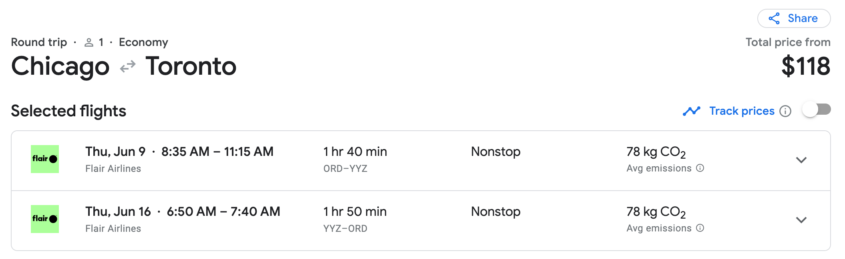This screenshot has height=259, width=845.
Task: Click the price trend graph icon
Action: coord(692,111)
